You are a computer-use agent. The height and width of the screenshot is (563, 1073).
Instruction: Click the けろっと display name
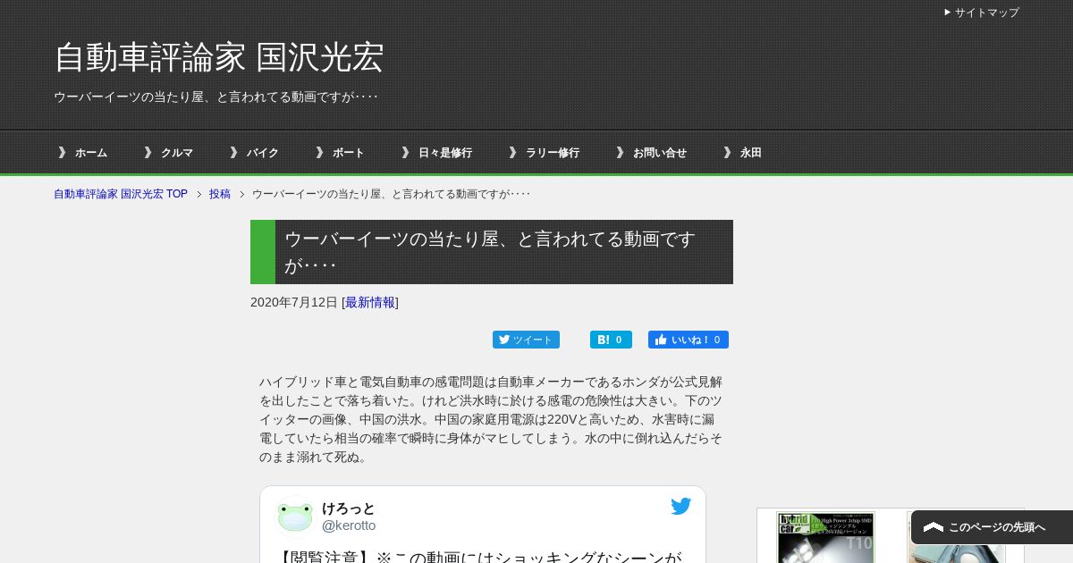tap(349, 508)
